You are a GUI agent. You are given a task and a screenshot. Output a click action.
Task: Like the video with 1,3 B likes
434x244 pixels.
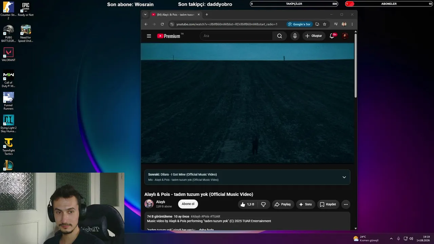click(247, 204)
